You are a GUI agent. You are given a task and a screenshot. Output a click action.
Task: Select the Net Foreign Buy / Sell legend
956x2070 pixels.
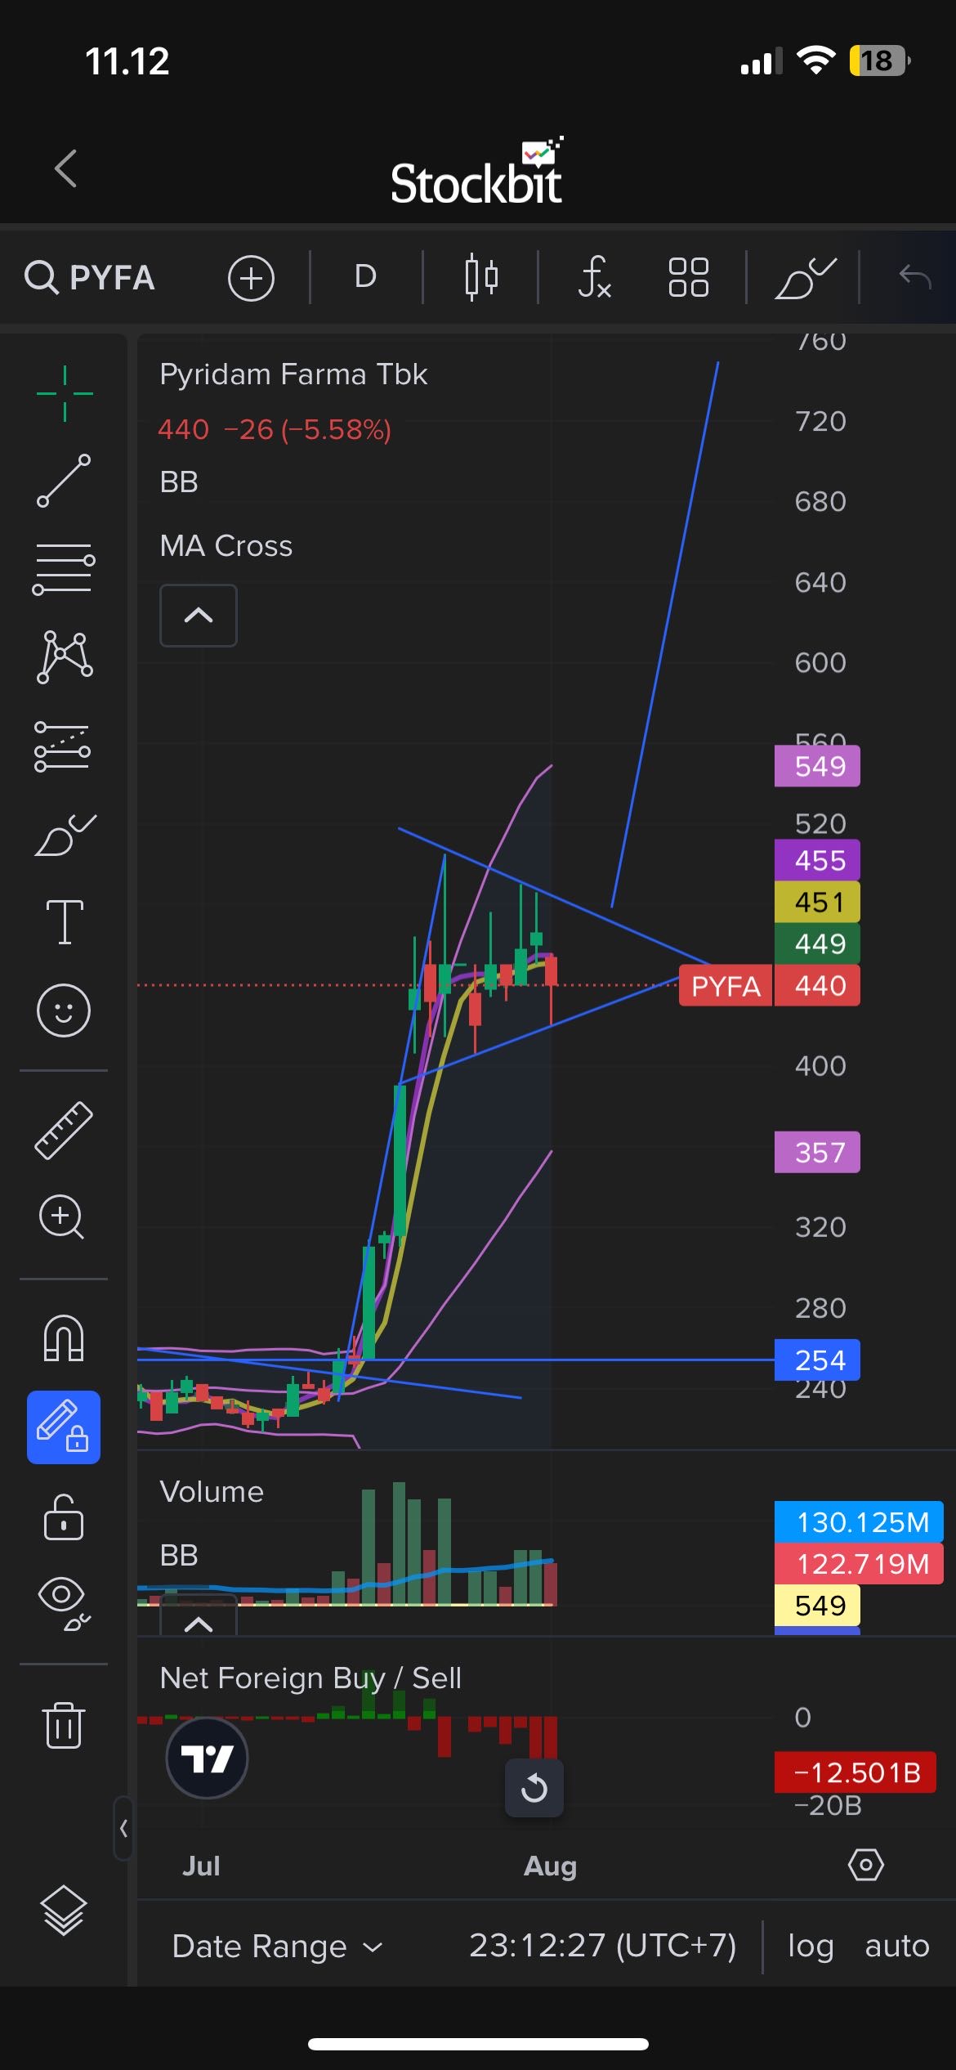(x=310, y=1678)
